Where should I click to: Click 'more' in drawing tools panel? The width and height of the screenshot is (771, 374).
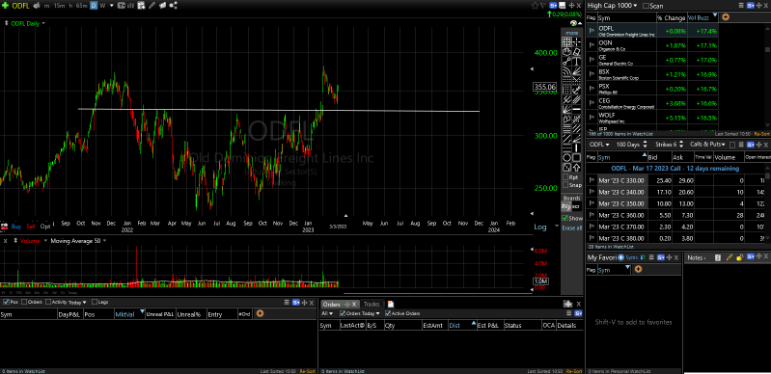pos(572,33)
